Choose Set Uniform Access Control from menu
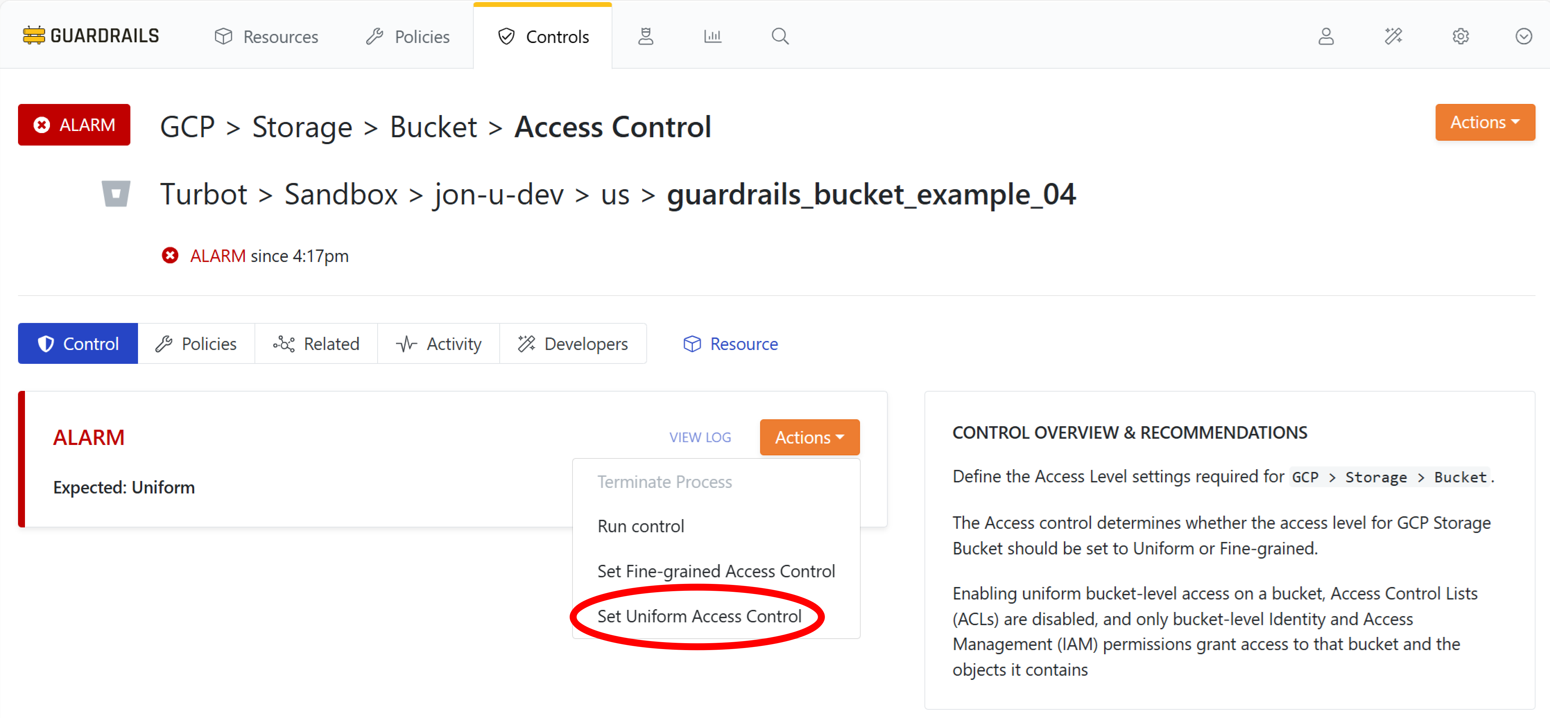 699,616
